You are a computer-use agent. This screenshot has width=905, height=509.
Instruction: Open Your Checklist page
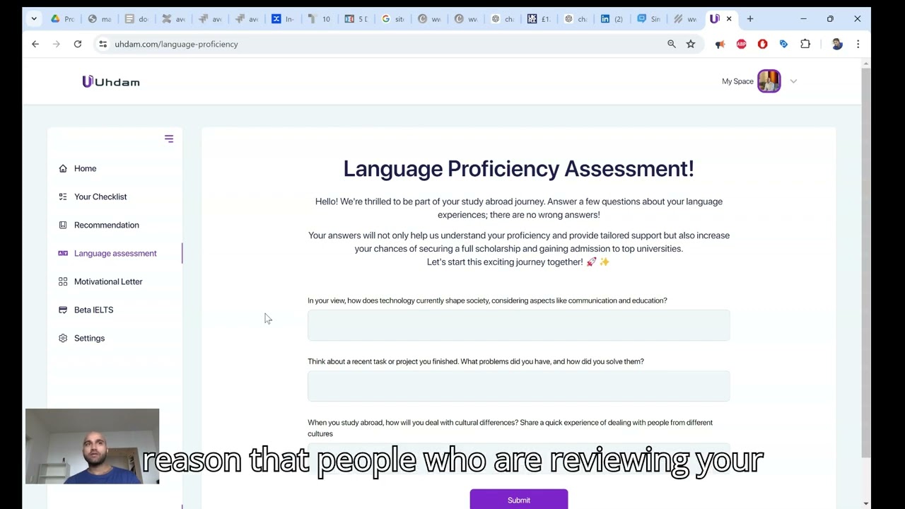(x=100, y=197)
